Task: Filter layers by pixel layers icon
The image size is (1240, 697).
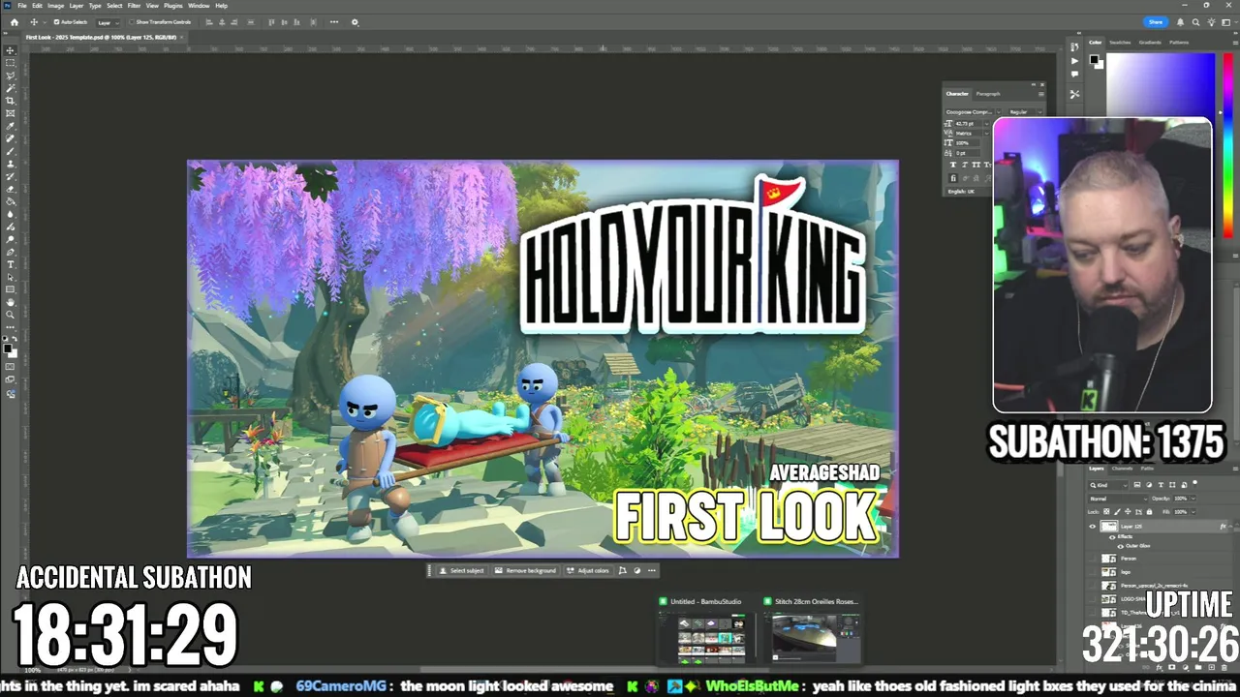Action: coord(1137,485)
